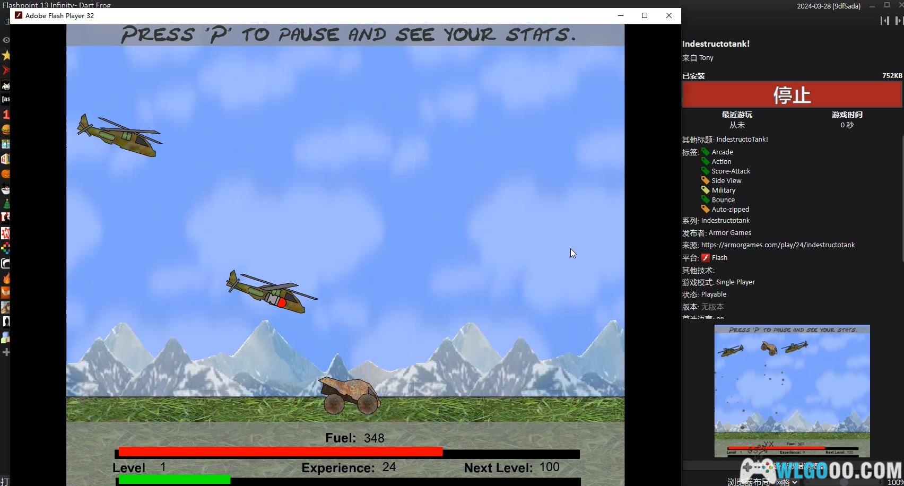Click the rusty tank in the game
The image size is (904, 486).
coord(350,396)
